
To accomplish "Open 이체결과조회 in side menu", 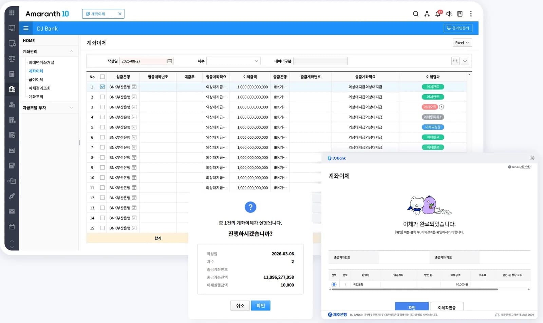I will click(39, 88).
